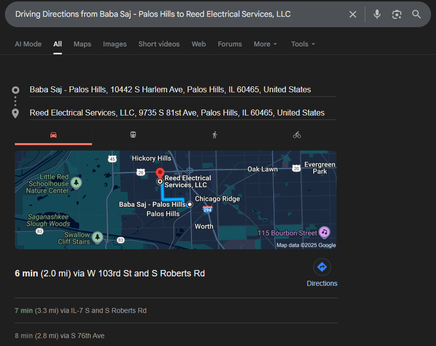
Task: Switch to walking directions
Action: [x=214, y=135]
